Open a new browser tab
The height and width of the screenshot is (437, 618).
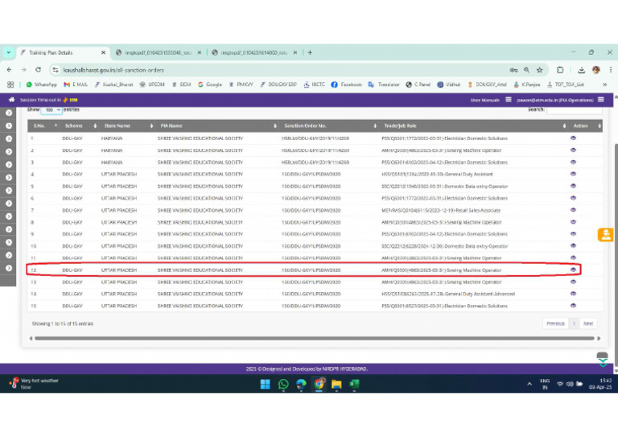coord(310,52)
